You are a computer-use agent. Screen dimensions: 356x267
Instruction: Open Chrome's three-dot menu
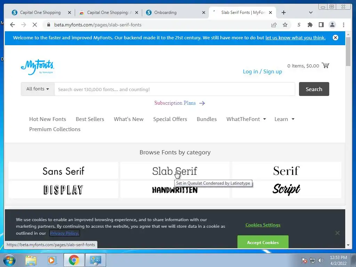point(343,25)
